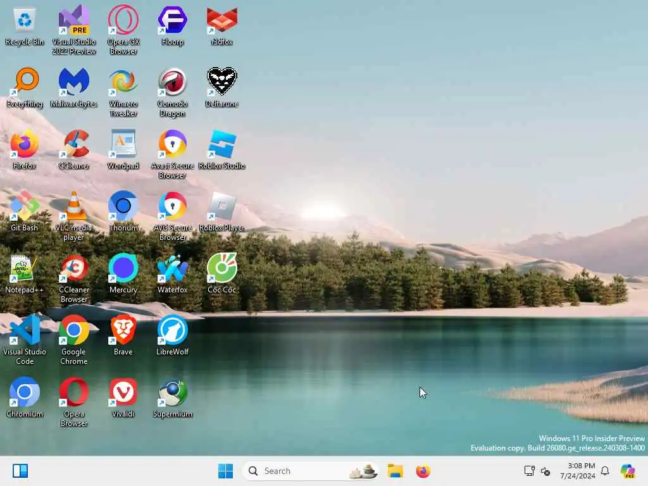The width and height of the screenshot is (648, 486).
Task: Click the taskbar Search box
Action: [x=310, y=471]
